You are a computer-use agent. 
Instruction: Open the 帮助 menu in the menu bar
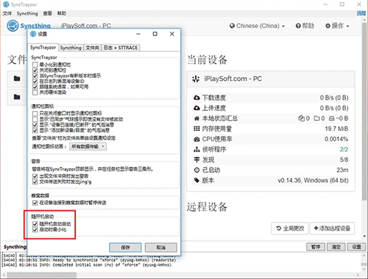(x=62, y=13)
